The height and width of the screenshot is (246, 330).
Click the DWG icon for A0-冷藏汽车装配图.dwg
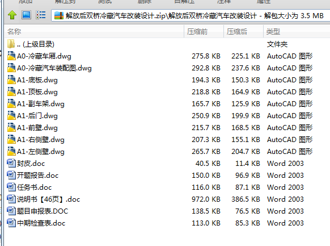point(11,68)
